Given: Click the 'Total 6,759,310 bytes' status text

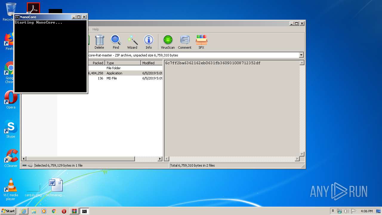Looking at the screenshot, I should [192, 165].
